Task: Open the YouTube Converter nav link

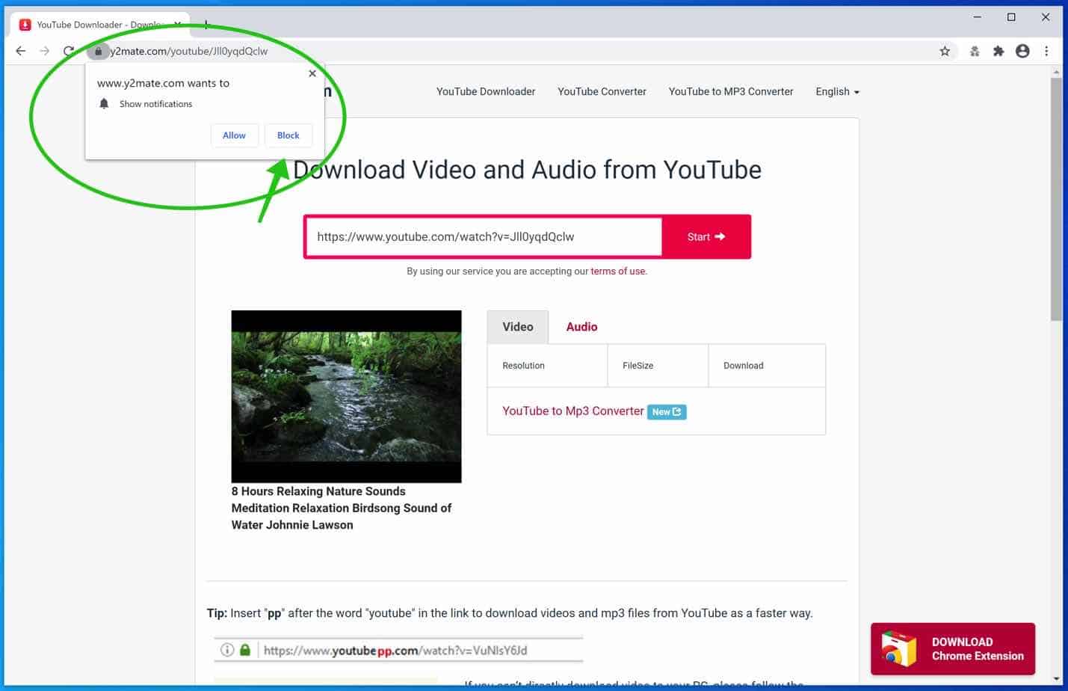Action: [x=602, y=91]
